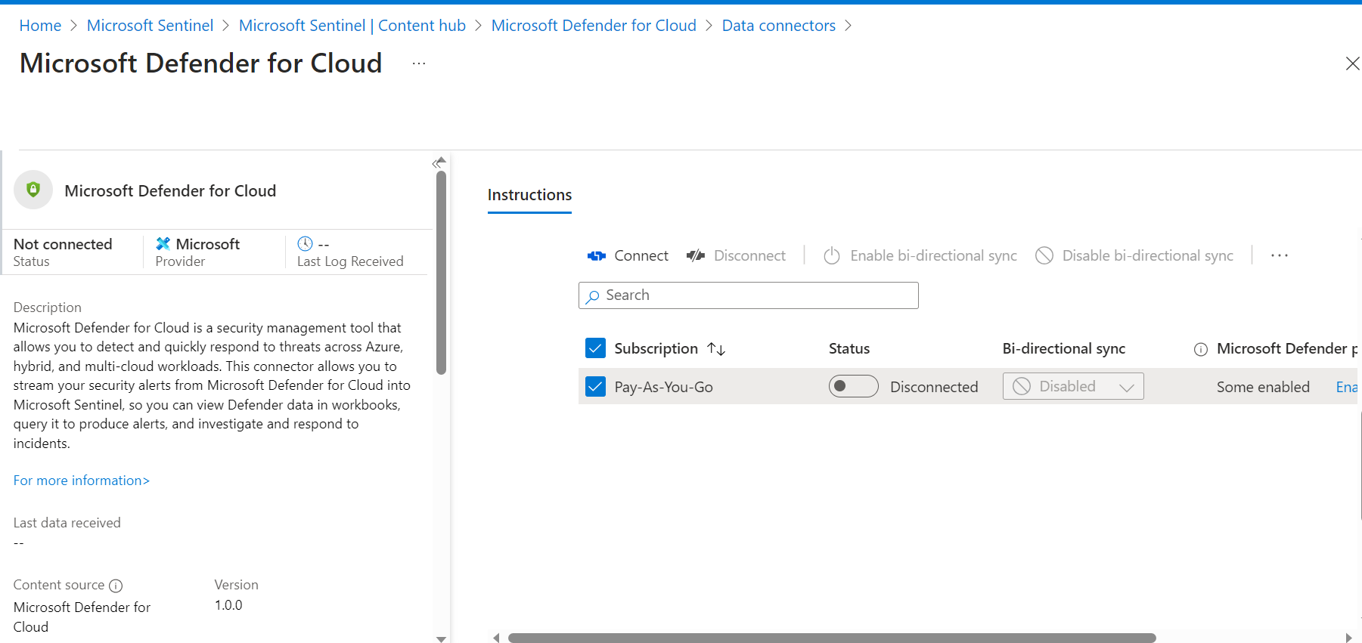1362x643 pixels.
Task: Toggle the select-all subscriptions checkbox
Action: tap(595, 348)
